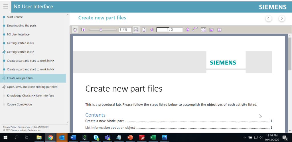292x142 pixels.
Task: Click the page number field
Action: [169, 30]
